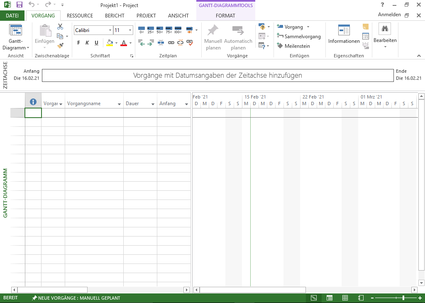Click the Outdent task green arrow icon
Image resolution: width=425 pixels, height=303 pixels.
pyautogui.click(x=141, y=42)
